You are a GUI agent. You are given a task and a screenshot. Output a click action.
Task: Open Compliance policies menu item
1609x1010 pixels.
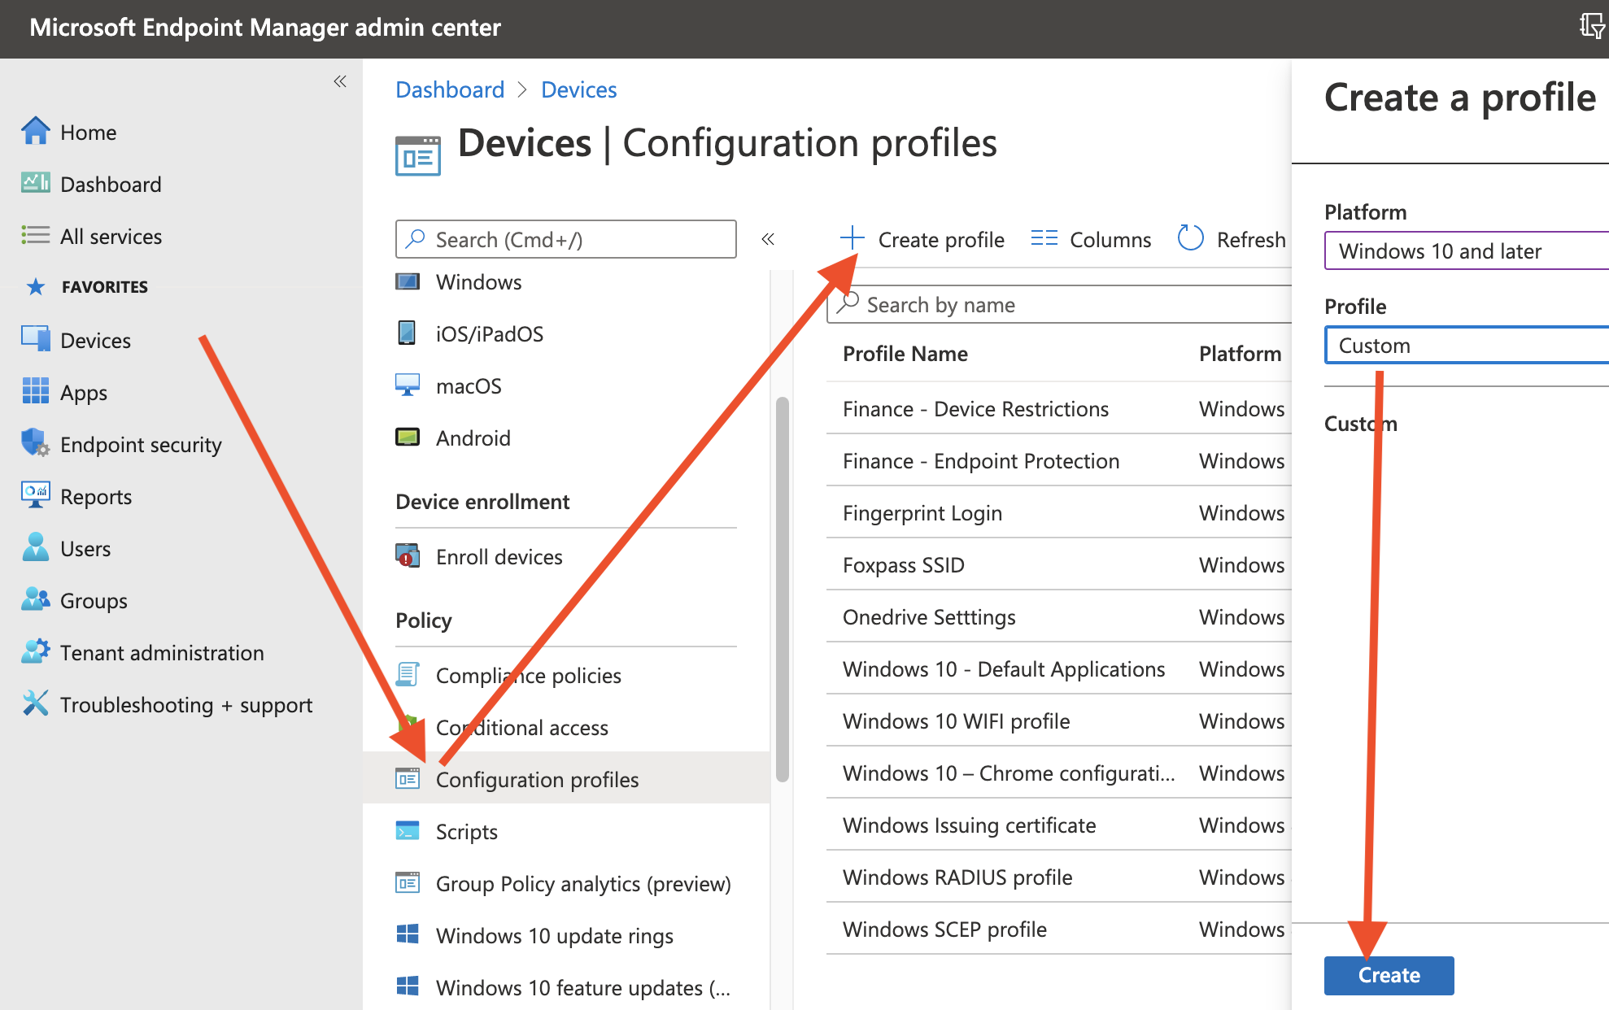[x=529, y=675]
